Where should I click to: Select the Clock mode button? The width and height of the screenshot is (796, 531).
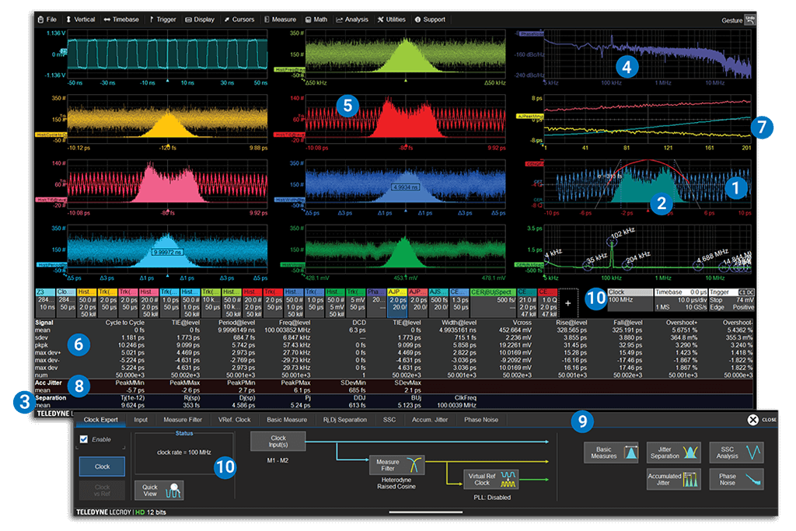(103, 466)
